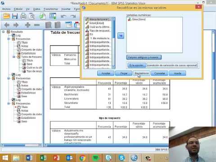Click the outline pane horizontal scrollbar
Viewport: 216px width, 162px height.
(22, 145)
